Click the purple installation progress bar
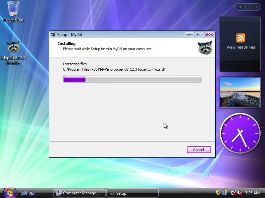This screenshot has height=198, width=265. click(132, 79)
